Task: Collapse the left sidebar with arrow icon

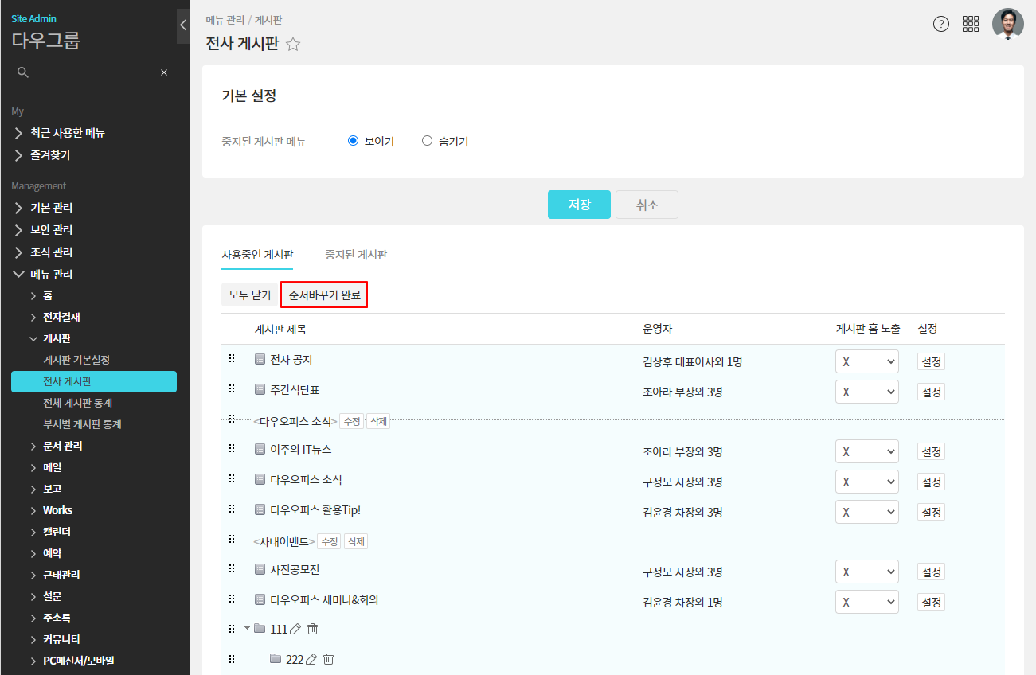Action: pyautogui.click(x=182, y=25)
